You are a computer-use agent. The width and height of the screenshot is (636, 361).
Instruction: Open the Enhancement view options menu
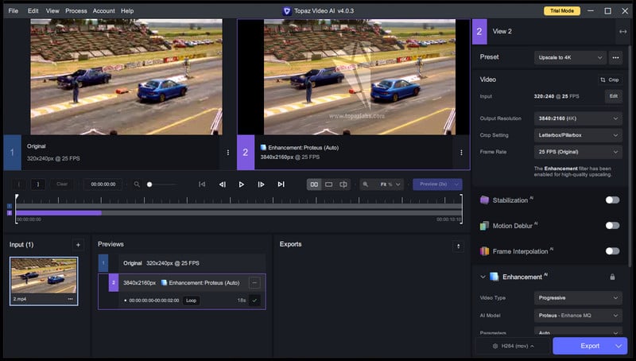point(461,153)
